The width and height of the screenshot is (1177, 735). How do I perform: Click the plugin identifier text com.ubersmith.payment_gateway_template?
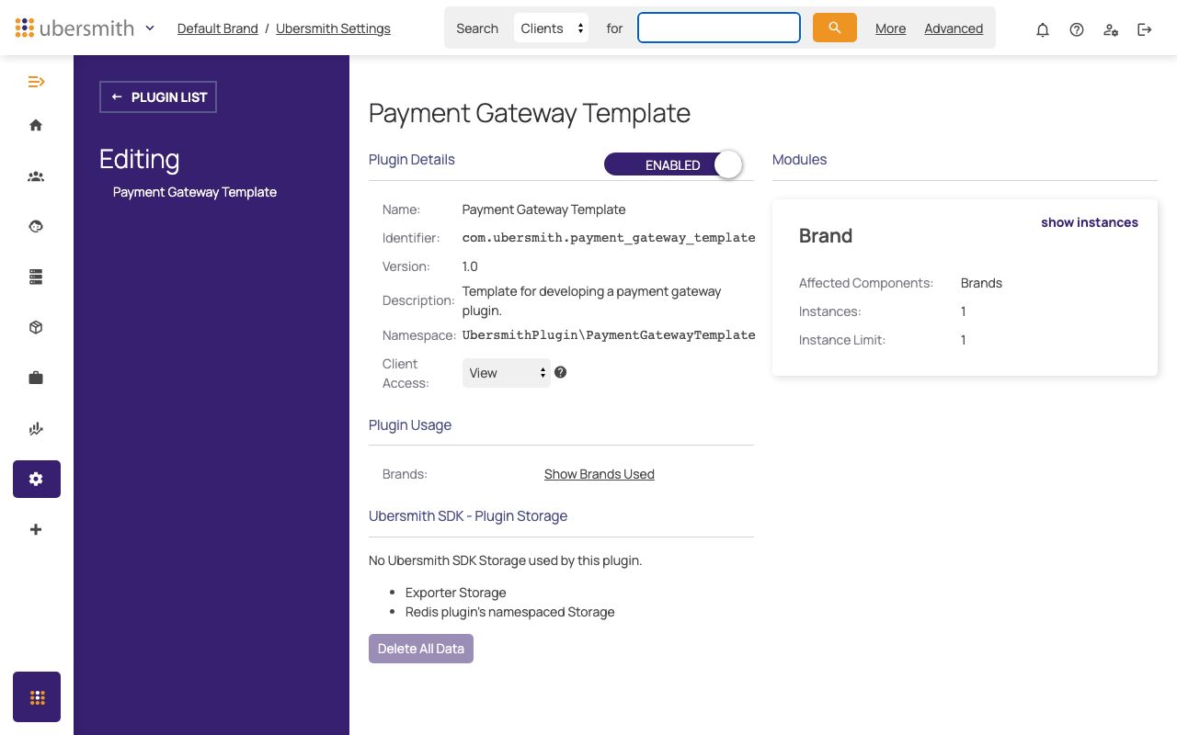click(609, 238)
